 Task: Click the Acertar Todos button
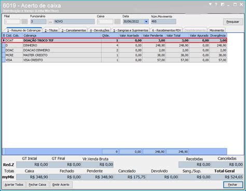[14, 185]
